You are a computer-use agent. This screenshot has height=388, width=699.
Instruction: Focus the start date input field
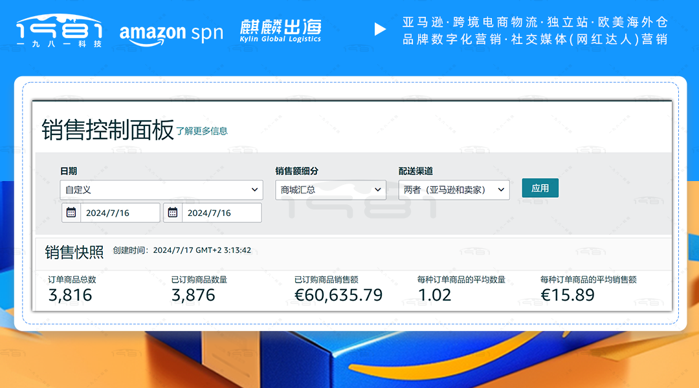click(x=120, y=213)
